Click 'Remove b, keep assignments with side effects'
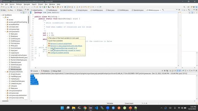This screenshot has height=111, width=198. point(66,46)
